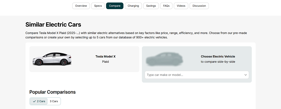Viewport: 281px width, 109px height.
Task: Click the 'Plaid' trim label
Action: click(x=105, y=62)
